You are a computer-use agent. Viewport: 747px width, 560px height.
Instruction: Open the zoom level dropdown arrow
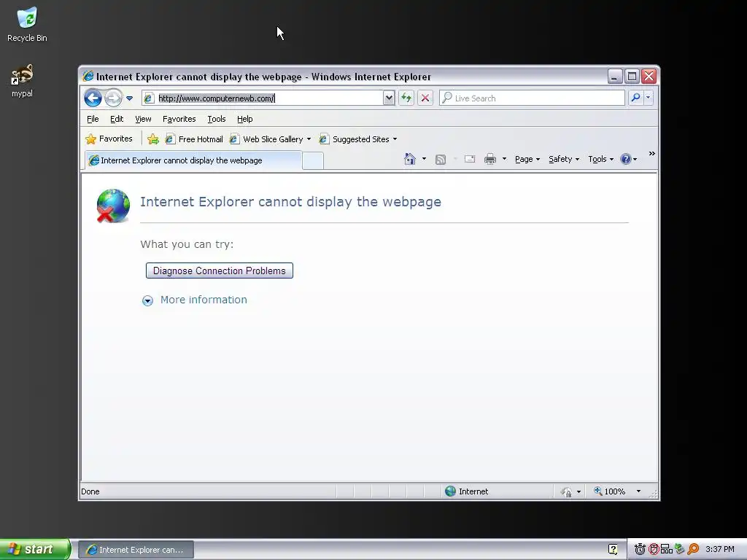click(638, 491)
